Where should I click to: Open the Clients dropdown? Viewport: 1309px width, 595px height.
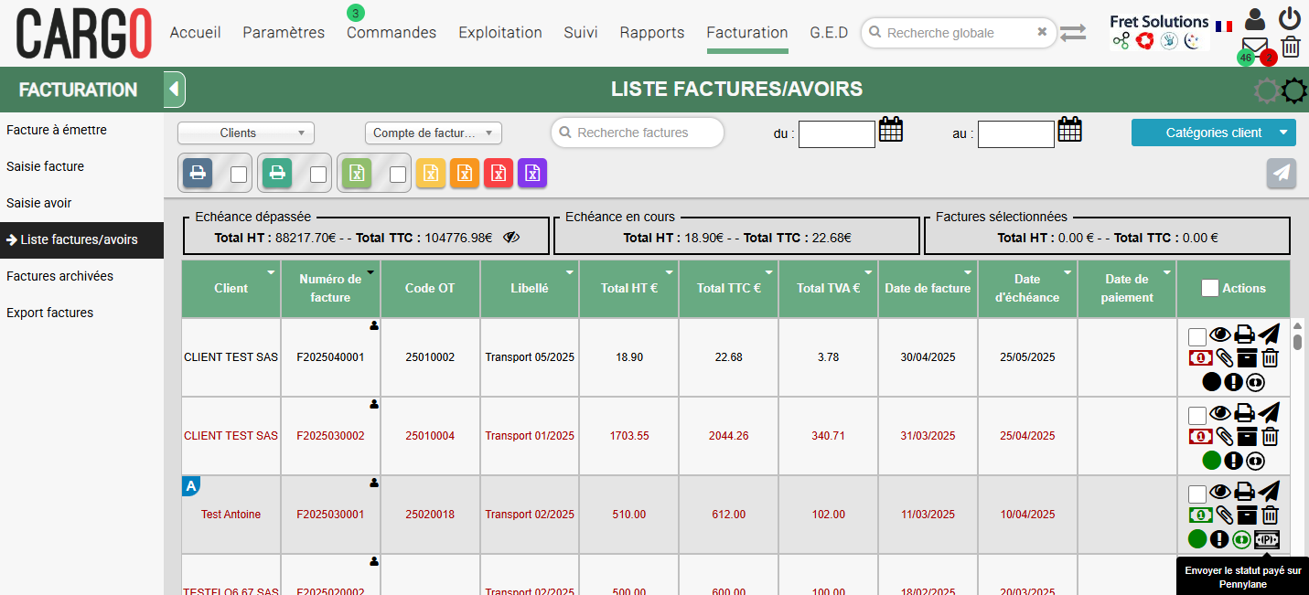click(246, 133)
